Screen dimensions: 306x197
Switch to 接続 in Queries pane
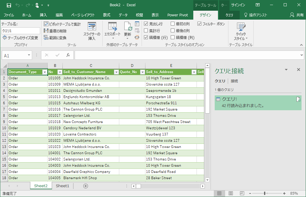(x=234, y=81)
